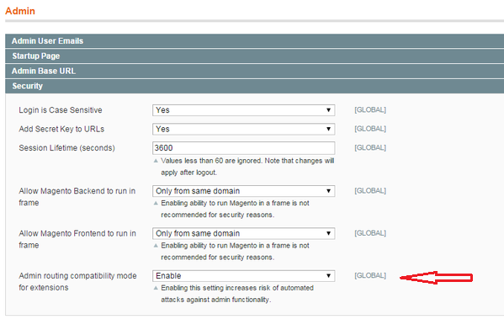This screenshot has height=319, width=504.
Task: Open Login is Case Sensitive dropdown
Action: tap(244, 110)
